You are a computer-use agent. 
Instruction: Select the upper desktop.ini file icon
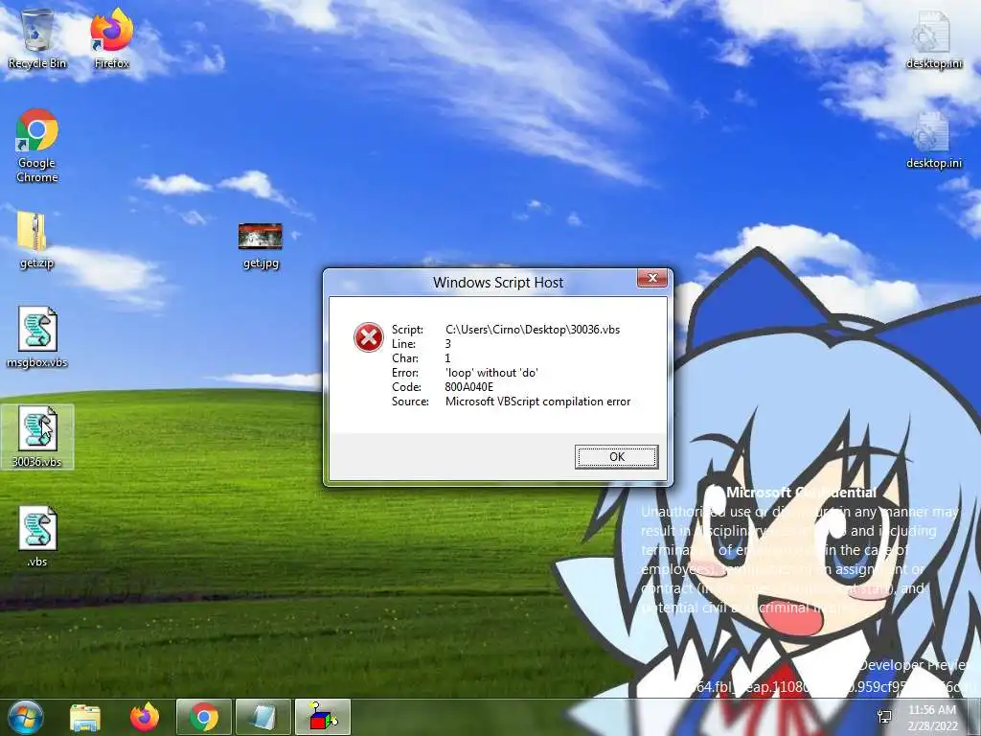(x=933, y=38)
